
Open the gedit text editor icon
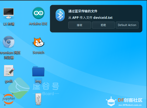coord(9,71)
